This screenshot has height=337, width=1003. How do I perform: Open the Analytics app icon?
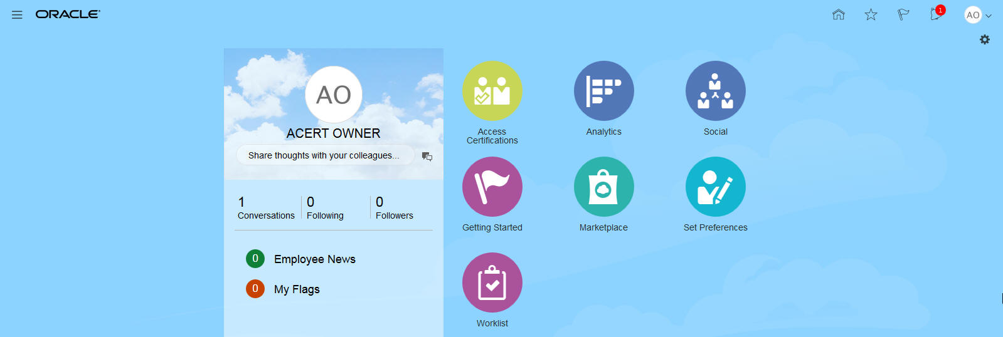tap(604, 91)
